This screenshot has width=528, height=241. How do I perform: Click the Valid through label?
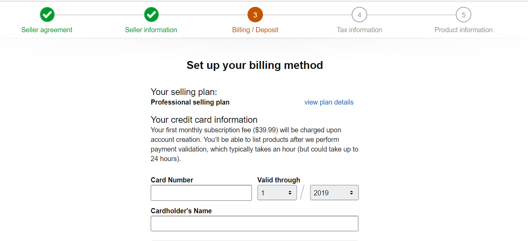click(278, 180)
